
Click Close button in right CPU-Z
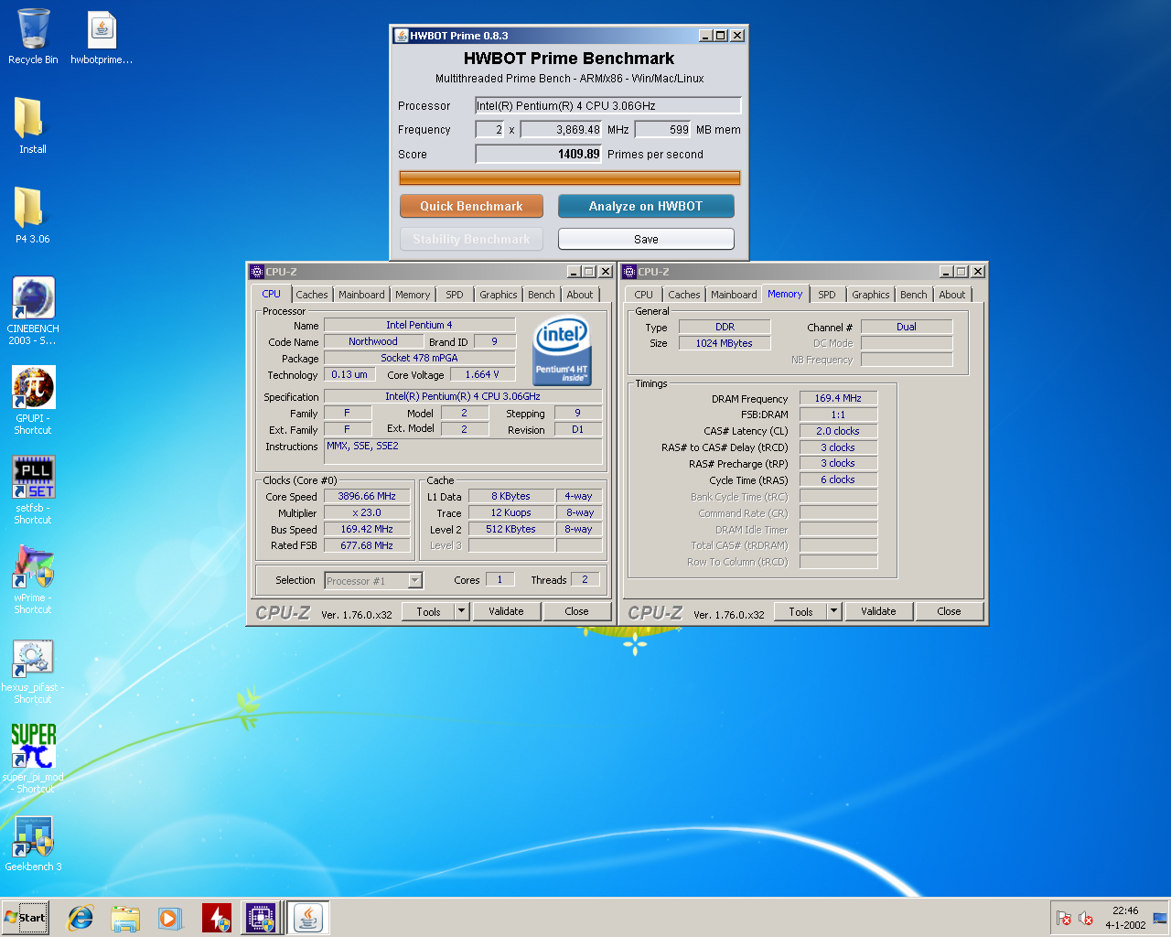click(949, 611)
